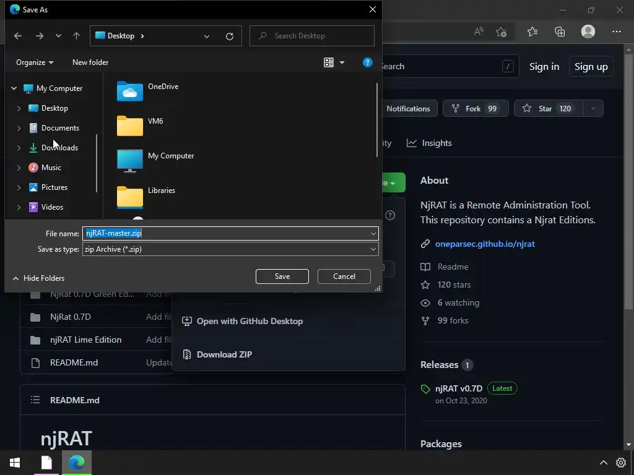The height and width of the screenshot is (475, 634).
Task: View the 120 stars link
Action: coord(454,285)
